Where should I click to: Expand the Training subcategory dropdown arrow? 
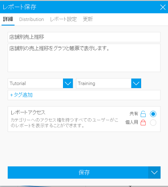[x=136, y=83]
